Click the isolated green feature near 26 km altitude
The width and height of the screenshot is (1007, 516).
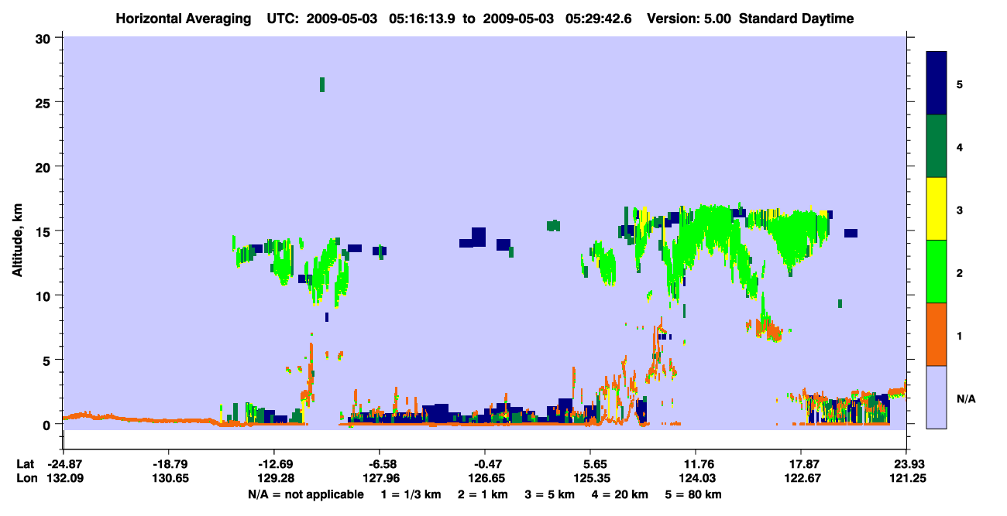click(322, 84)
